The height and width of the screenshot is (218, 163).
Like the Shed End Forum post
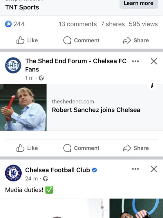coord(27,148)
